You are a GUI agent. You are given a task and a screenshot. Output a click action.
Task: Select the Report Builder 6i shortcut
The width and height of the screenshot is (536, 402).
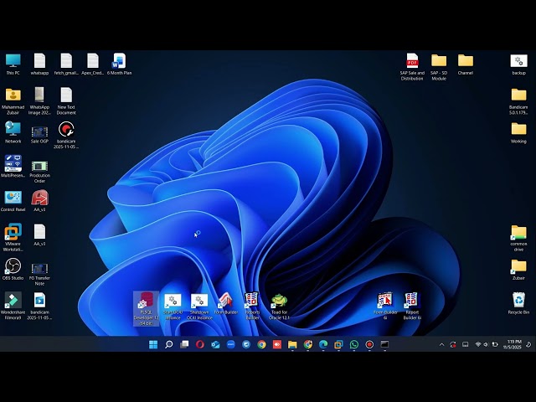coord(412,307)
